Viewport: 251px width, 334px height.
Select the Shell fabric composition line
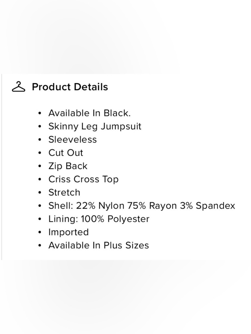pyautogui.click(x=142, y=206)
